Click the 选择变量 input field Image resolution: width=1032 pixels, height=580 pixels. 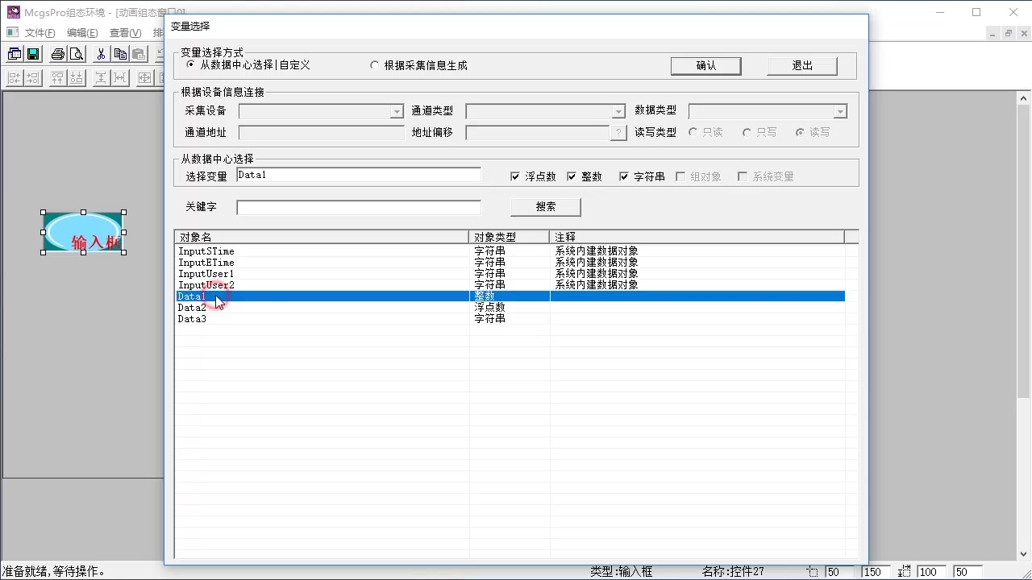(x=359, y=175)
